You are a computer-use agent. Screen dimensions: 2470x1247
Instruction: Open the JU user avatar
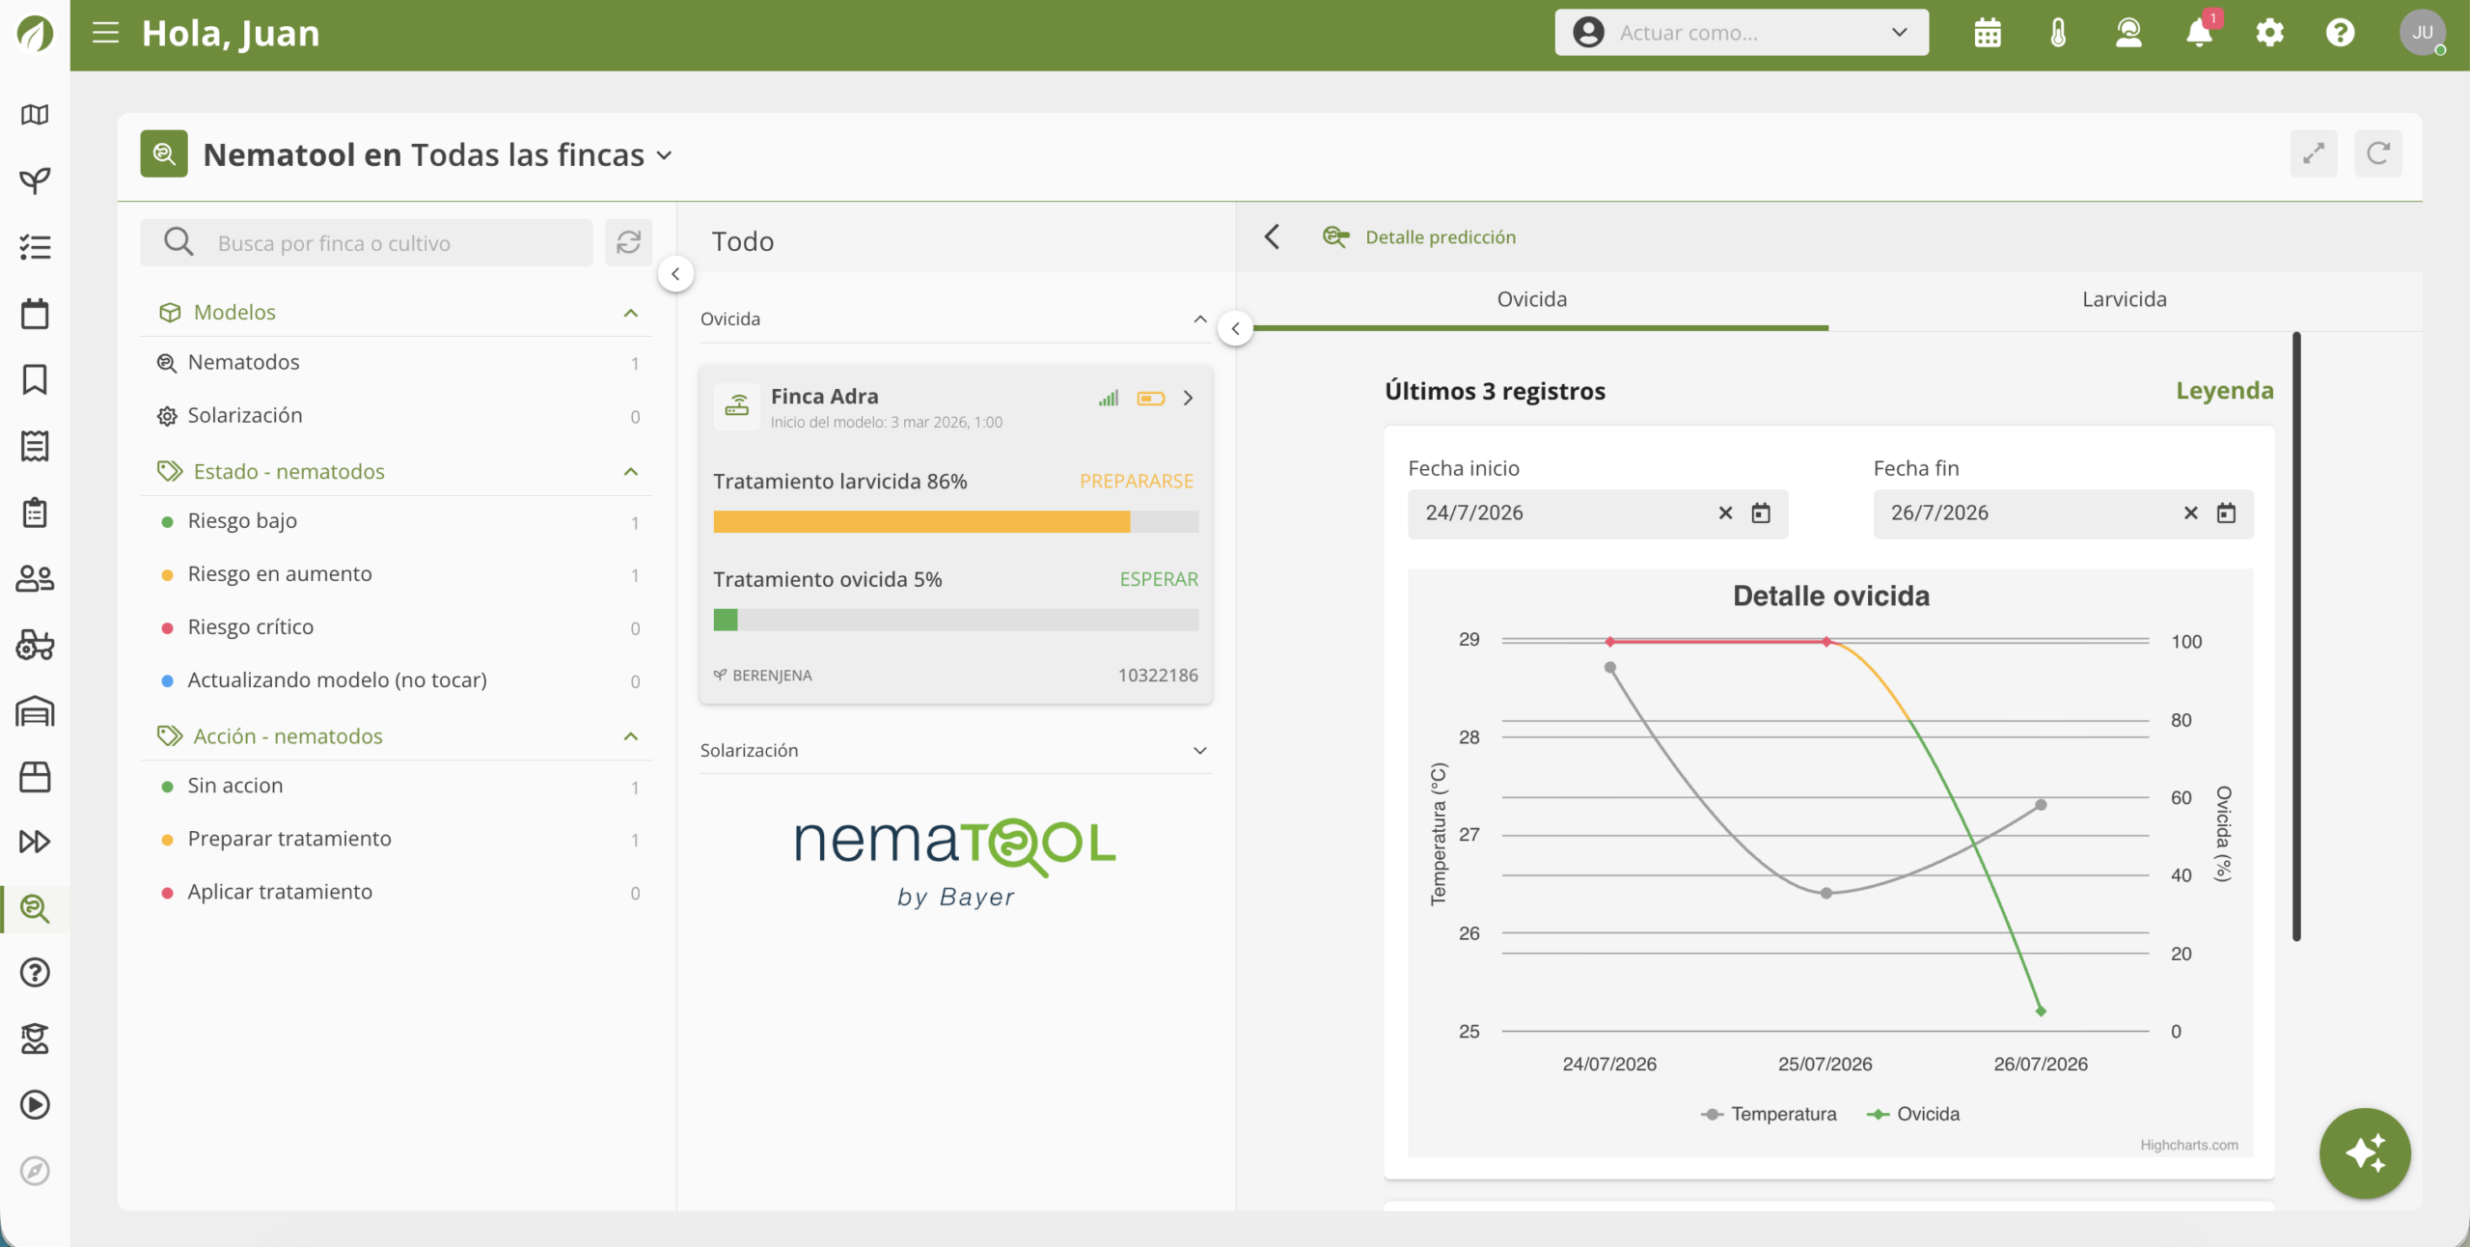coord(2423,33)
